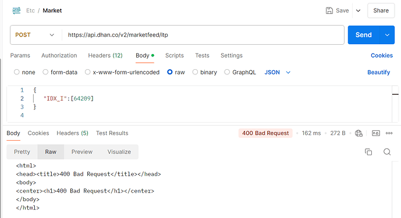The height and width of the screenshot is (218, 401).
Task: Open the network information globe icon
Action: pyautogui.click(x=359, y=133)
